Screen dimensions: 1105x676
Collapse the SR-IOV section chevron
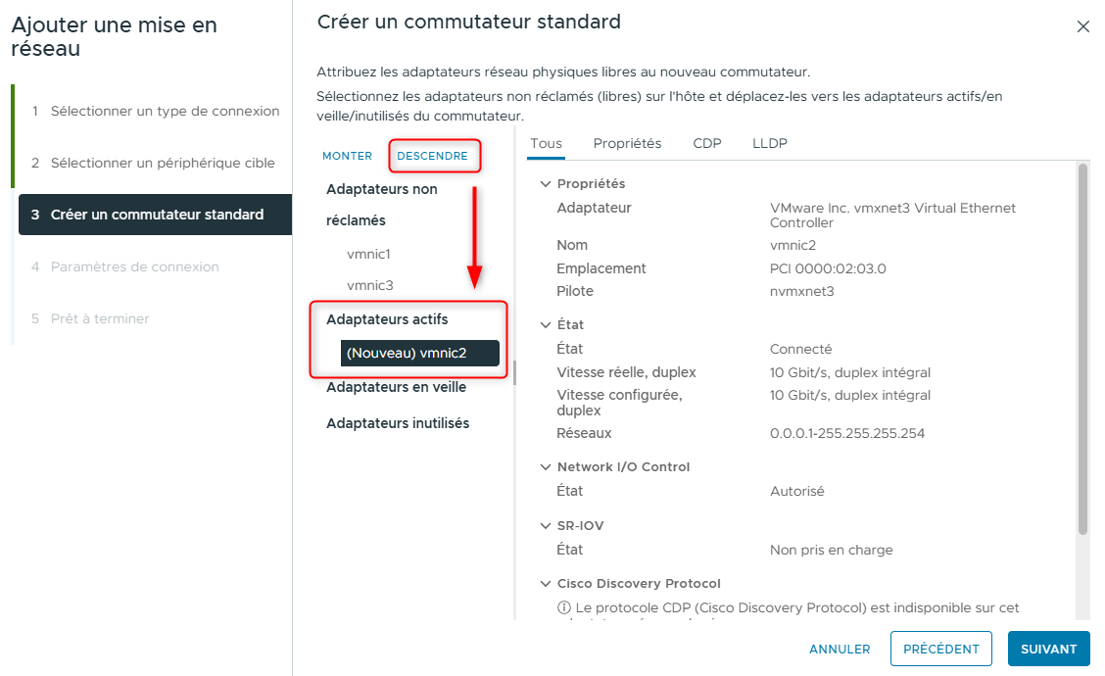click(546, 526)
